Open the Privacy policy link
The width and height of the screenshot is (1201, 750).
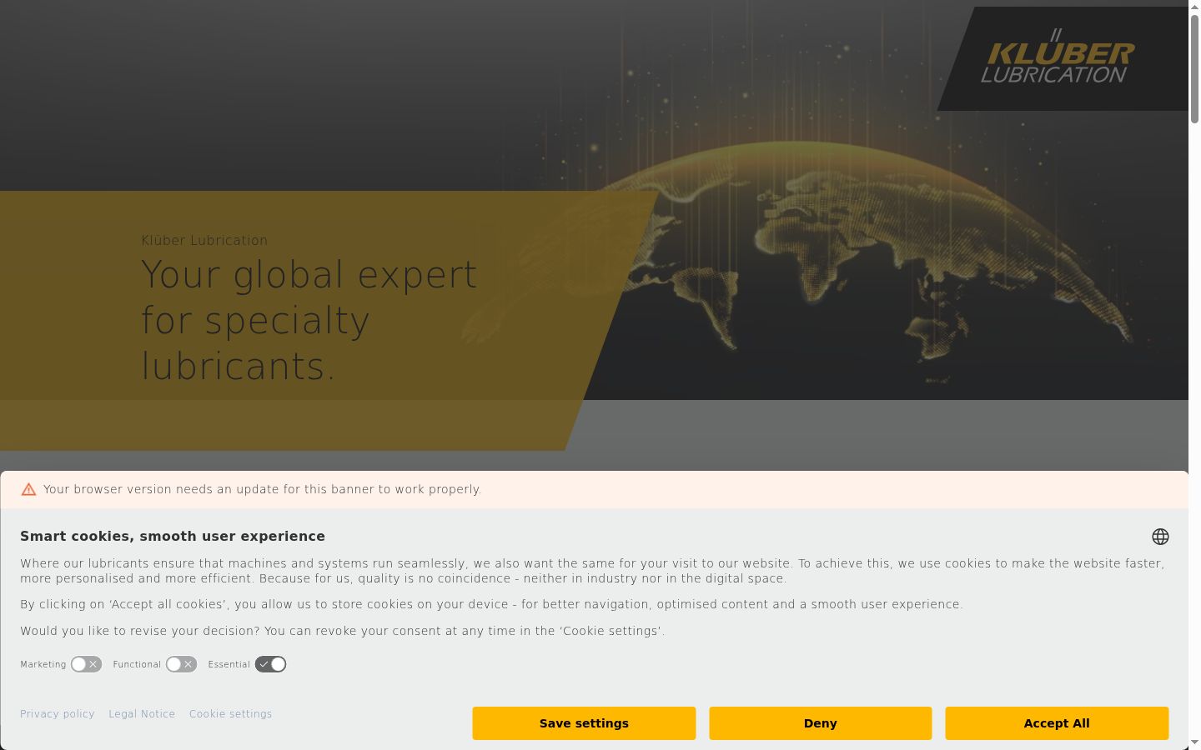pyautogui.click(x=58, y=714)
